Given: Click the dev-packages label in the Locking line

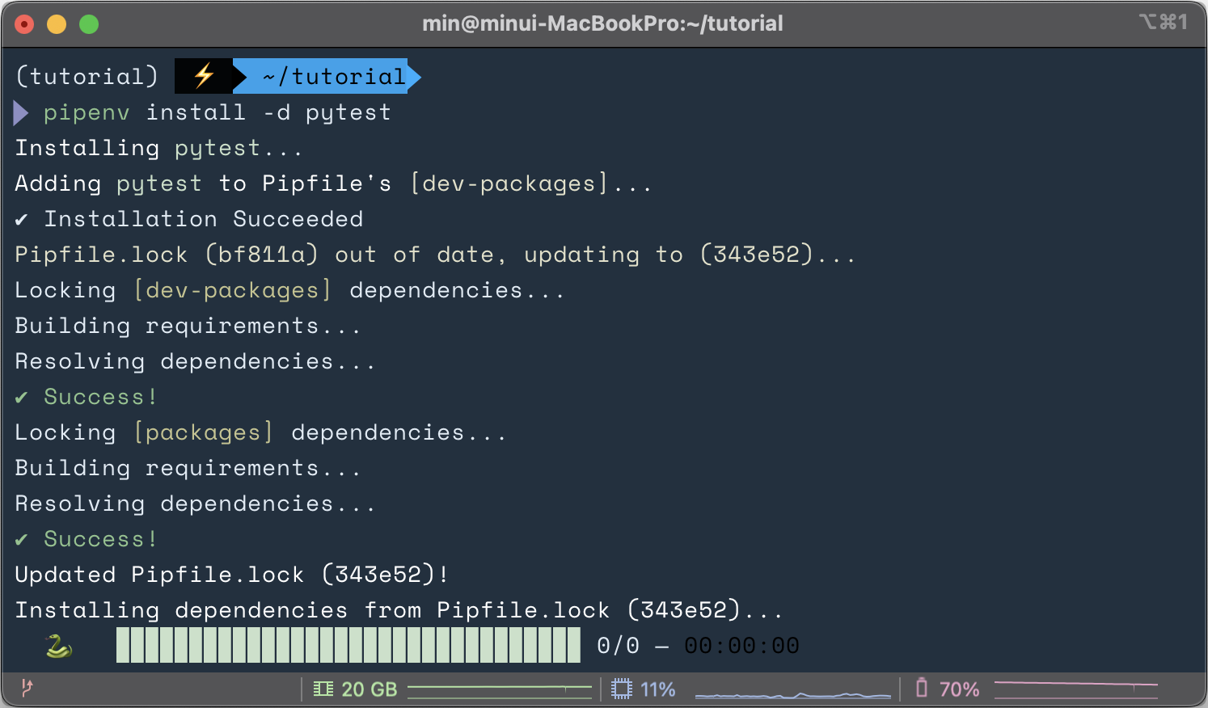Looking at the screenshot, I should 231,289.
